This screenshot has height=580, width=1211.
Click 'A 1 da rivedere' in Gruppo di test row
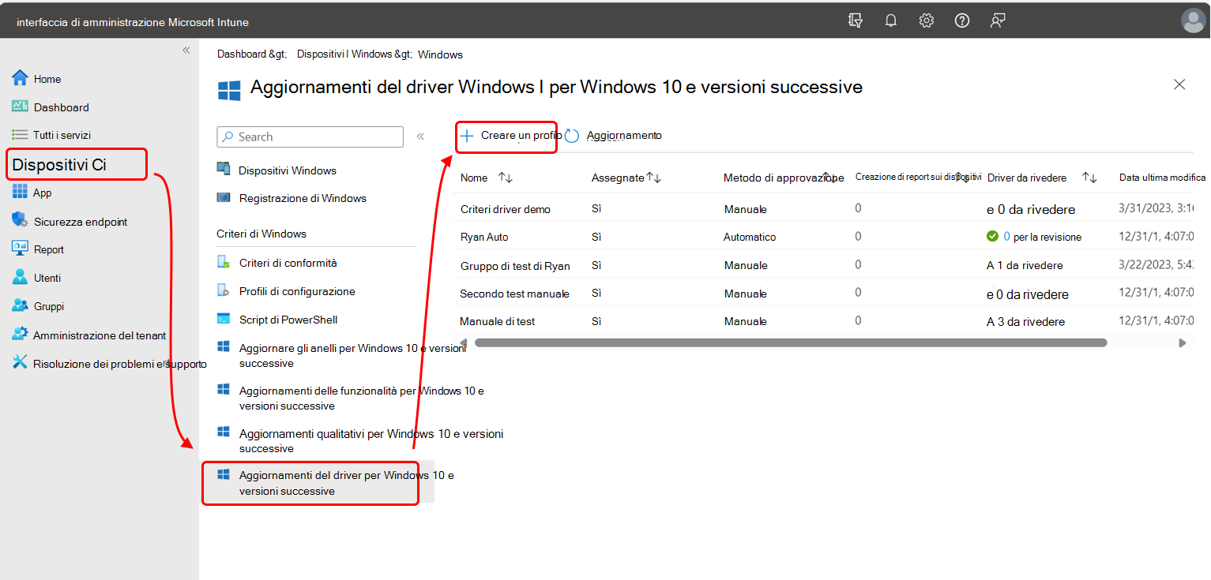click(1025, 265)
